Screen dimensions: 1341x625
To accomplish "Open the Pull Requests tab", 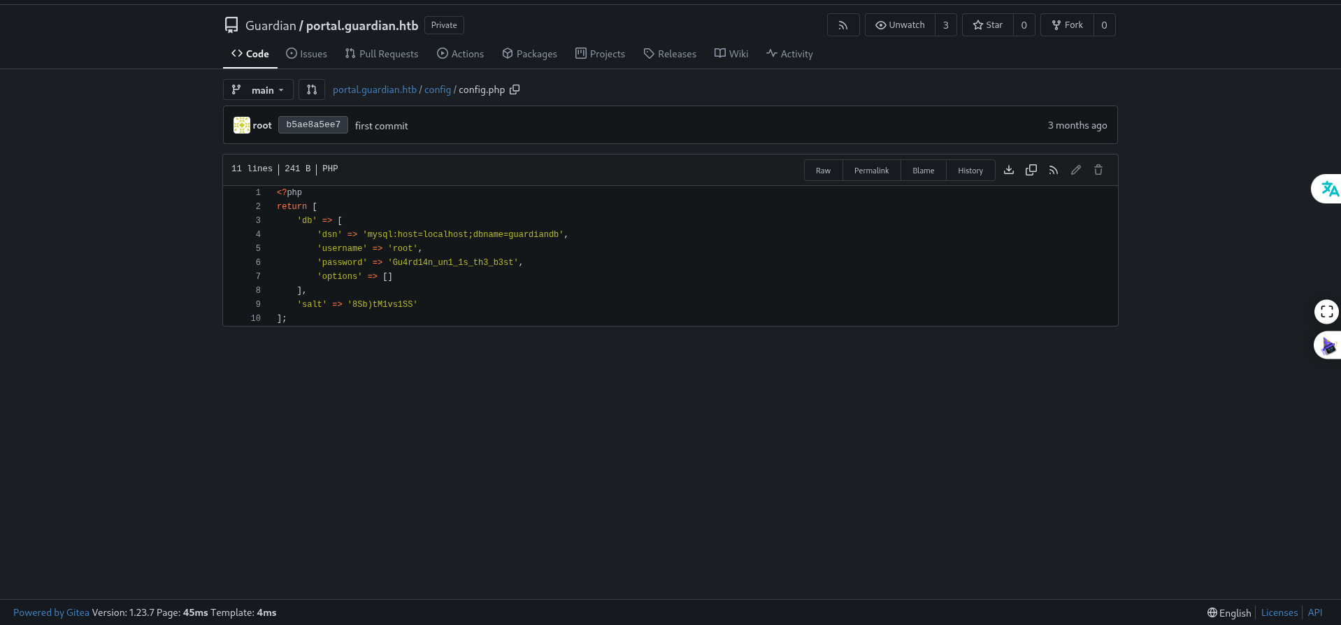I will (x=382, y=54).
